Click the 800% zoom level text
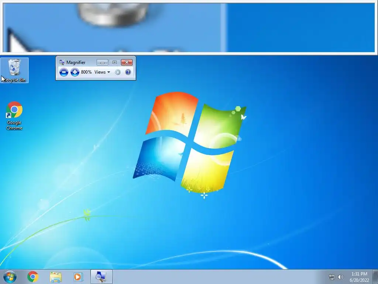This screenshot has width=378, height=284. 86,72
